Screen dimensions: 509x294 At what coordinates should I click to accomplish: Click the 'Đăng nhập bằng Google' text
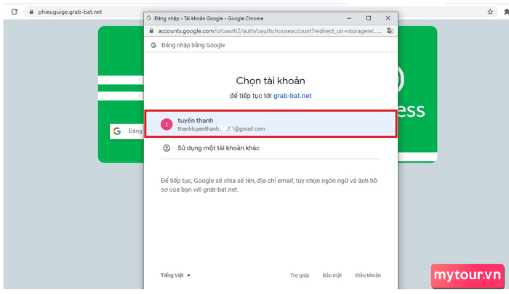[193, 45]
